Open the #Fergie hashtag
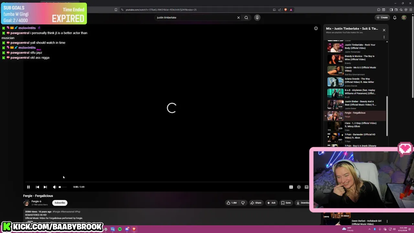This screenshot has width=414, height=233. (56, 212)
